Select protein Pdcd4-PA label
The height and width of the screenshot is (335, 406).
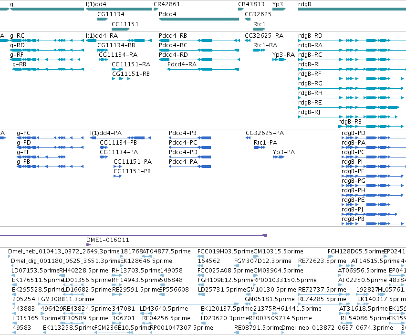183,162
